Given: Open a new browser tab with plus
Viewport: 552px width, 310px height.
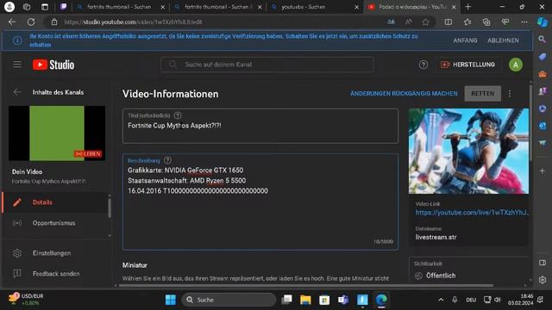Looking at the screenshot, I should pyautogui.click(x=467, y=7).
